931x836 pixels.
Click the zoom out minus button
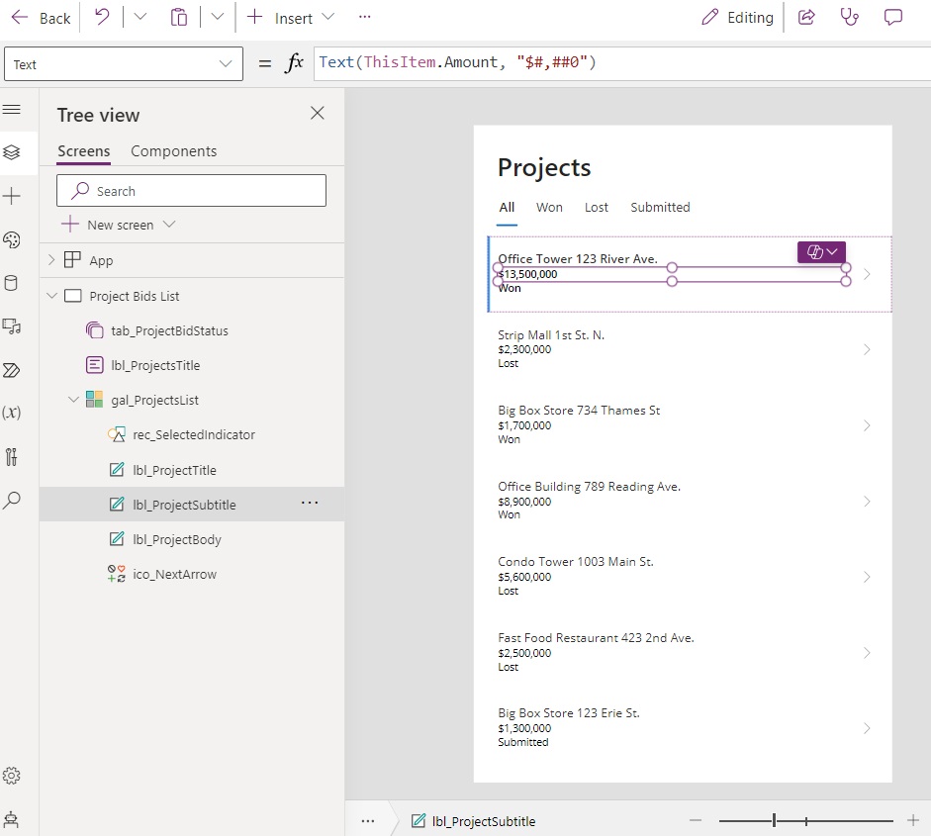point(696,820)
